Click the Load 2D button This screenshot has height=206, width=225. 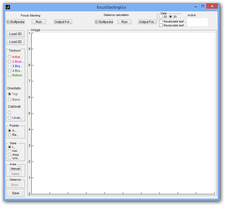tap(15, 42)
